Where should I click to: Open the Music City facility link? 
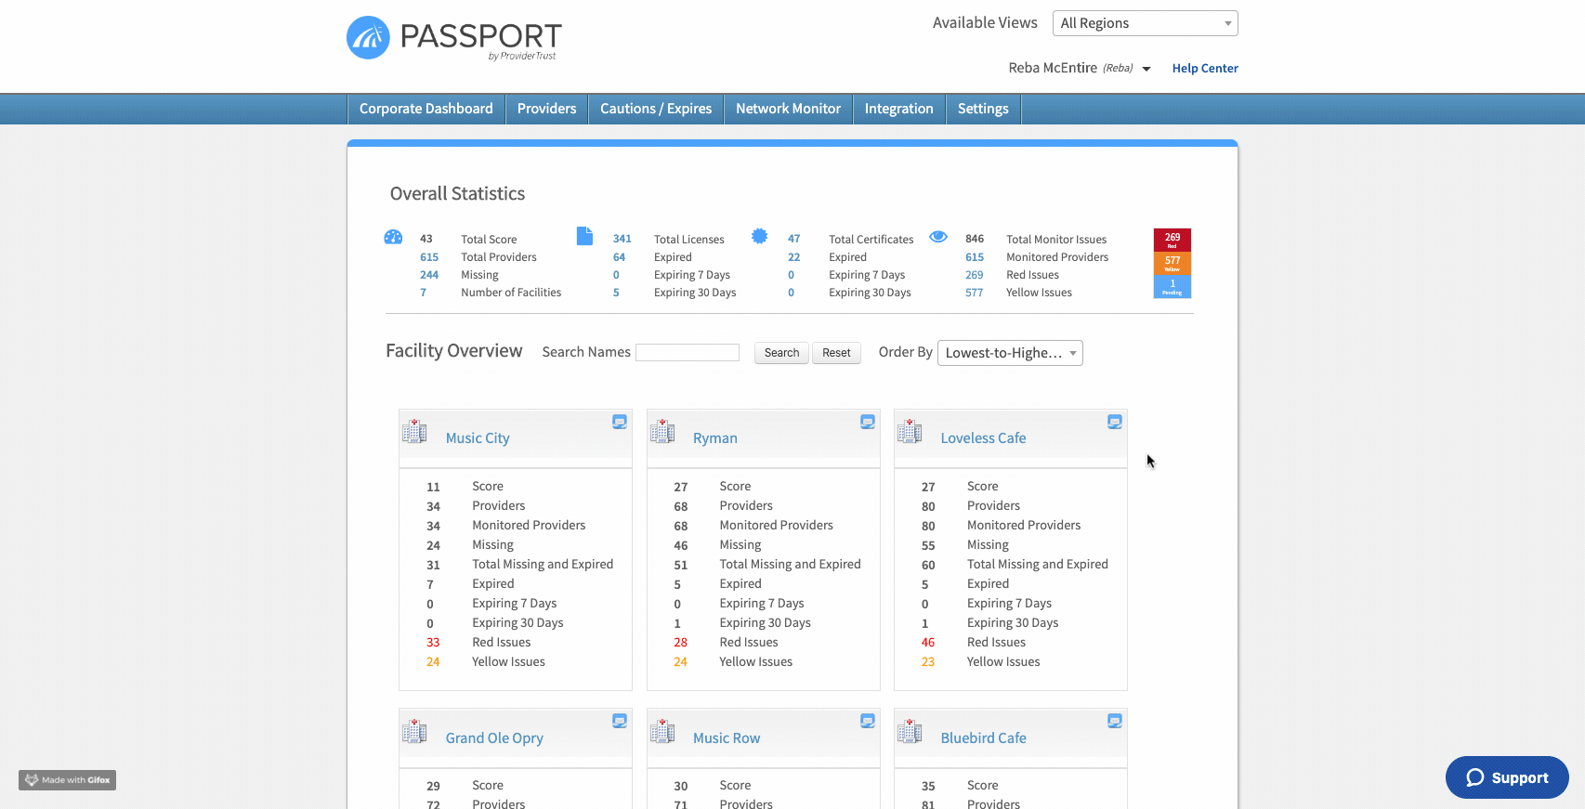[x=478, y=438]
